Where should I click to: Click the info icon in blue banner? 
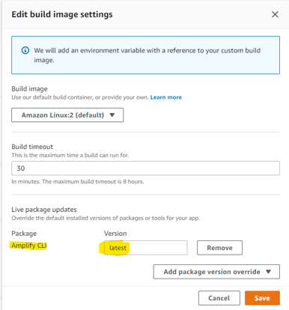click(x=25, y=50)
